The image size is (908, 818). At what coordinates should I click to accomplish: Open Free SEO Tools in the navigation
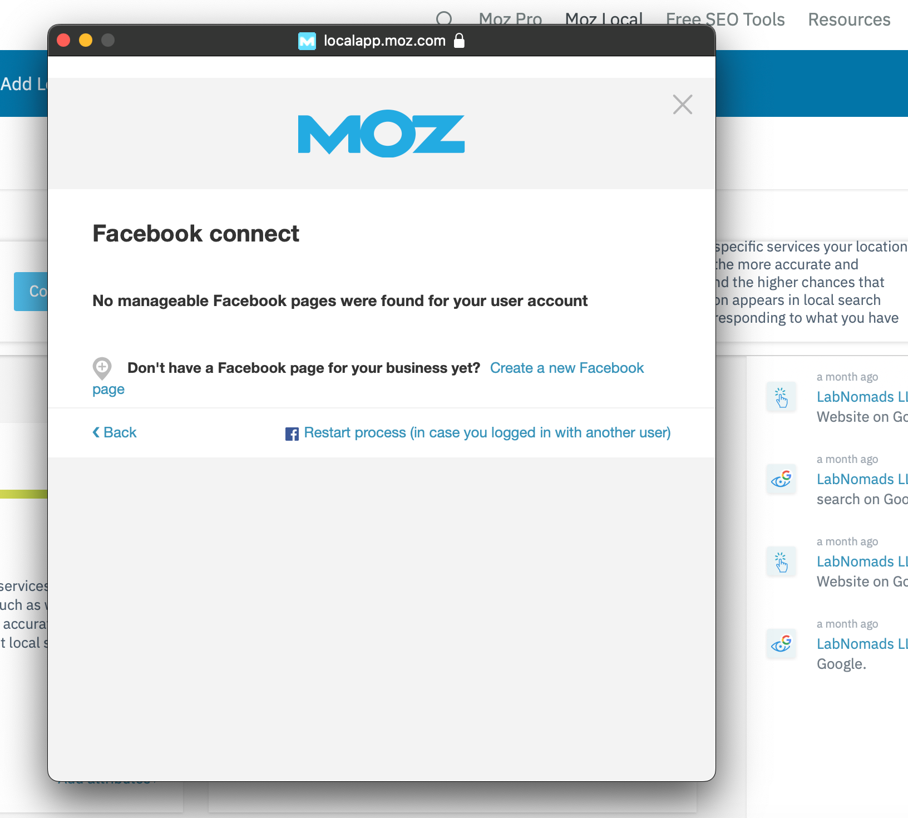[x=726, y=19]
